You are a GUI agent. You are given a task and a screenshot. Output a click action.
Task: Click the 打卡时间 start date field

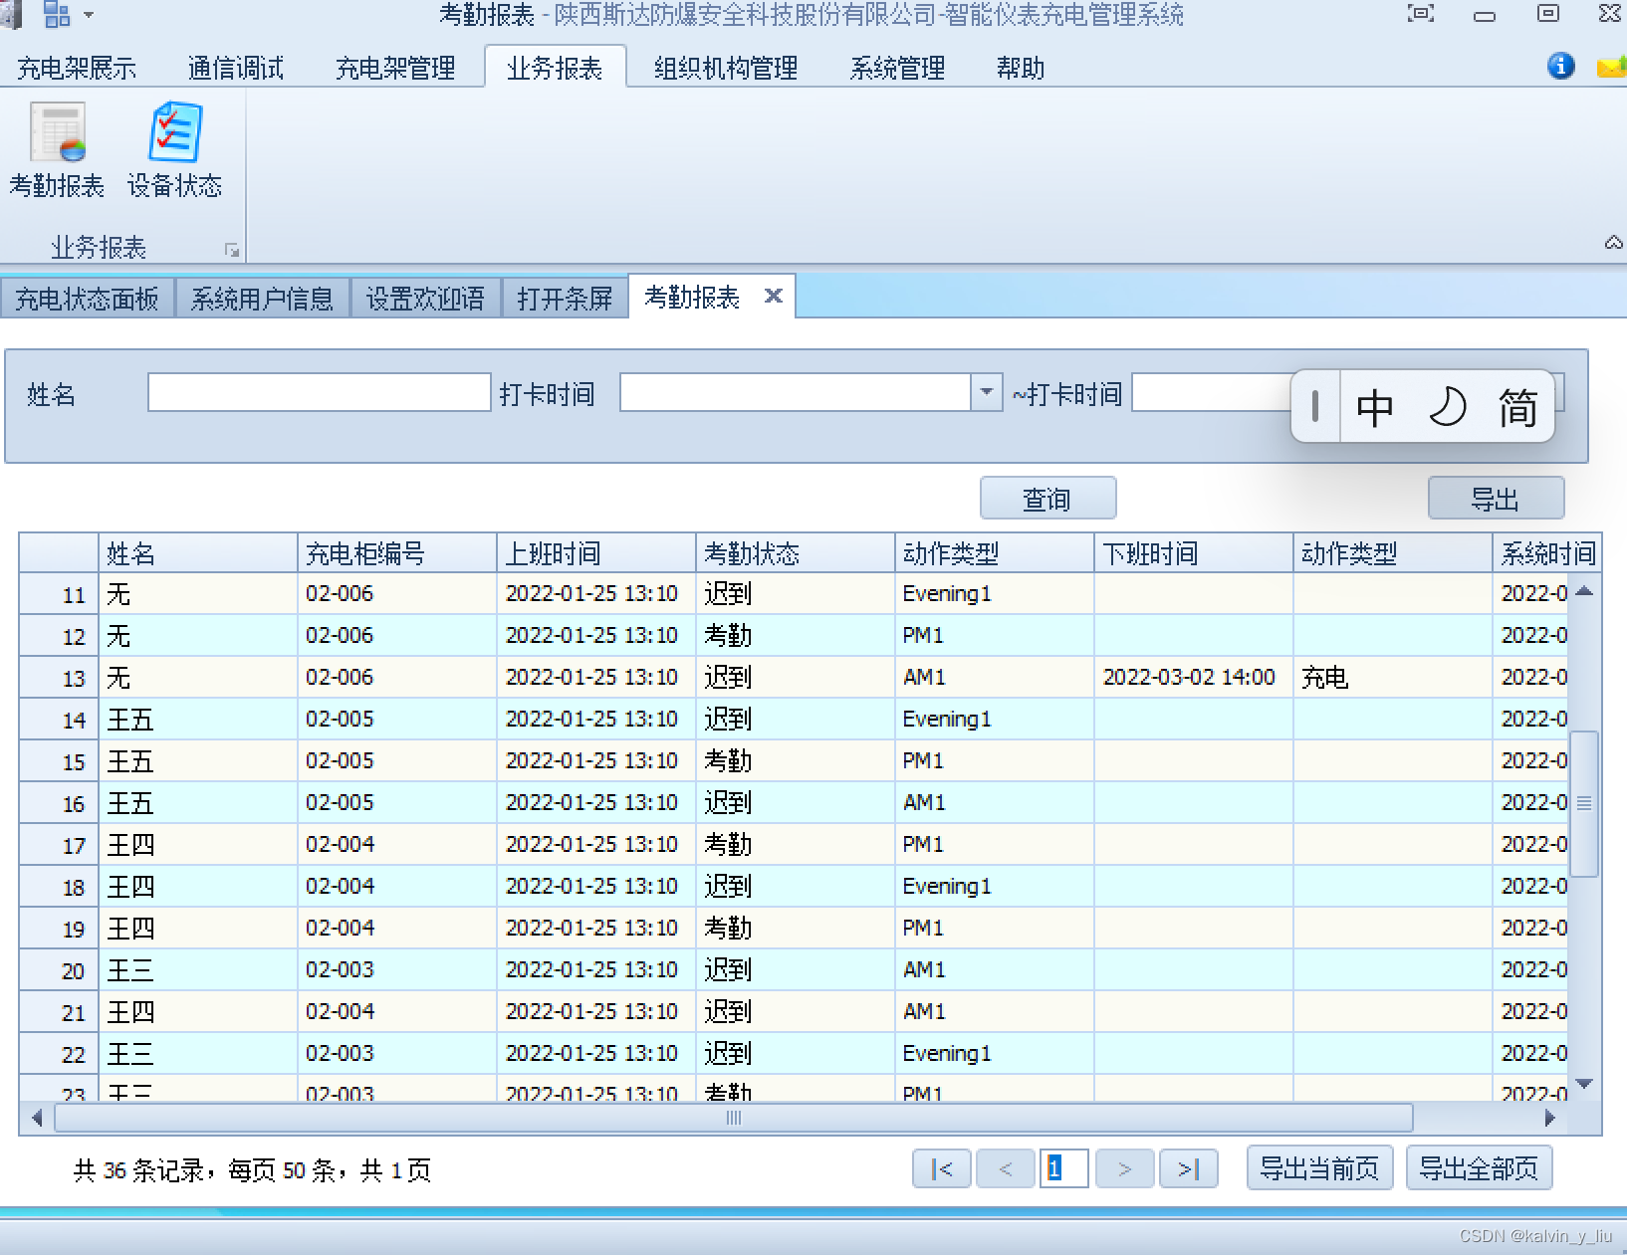pos(796,392)
